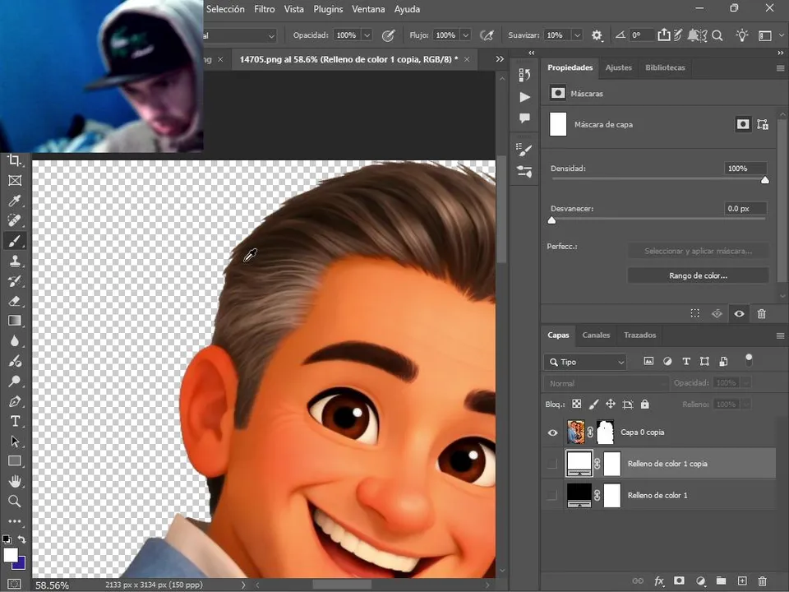Open the Actions play panel icon
The height and width of the screenshot is (592, 789).
point(524,97)
